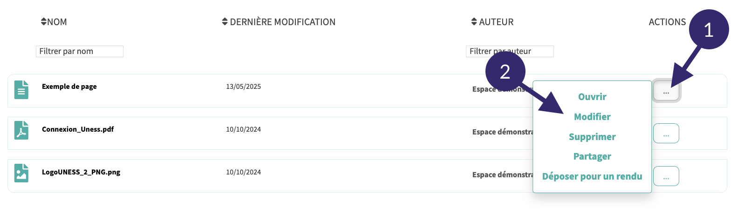Click Déposer pour un rendu menu entry

point(592,176)
